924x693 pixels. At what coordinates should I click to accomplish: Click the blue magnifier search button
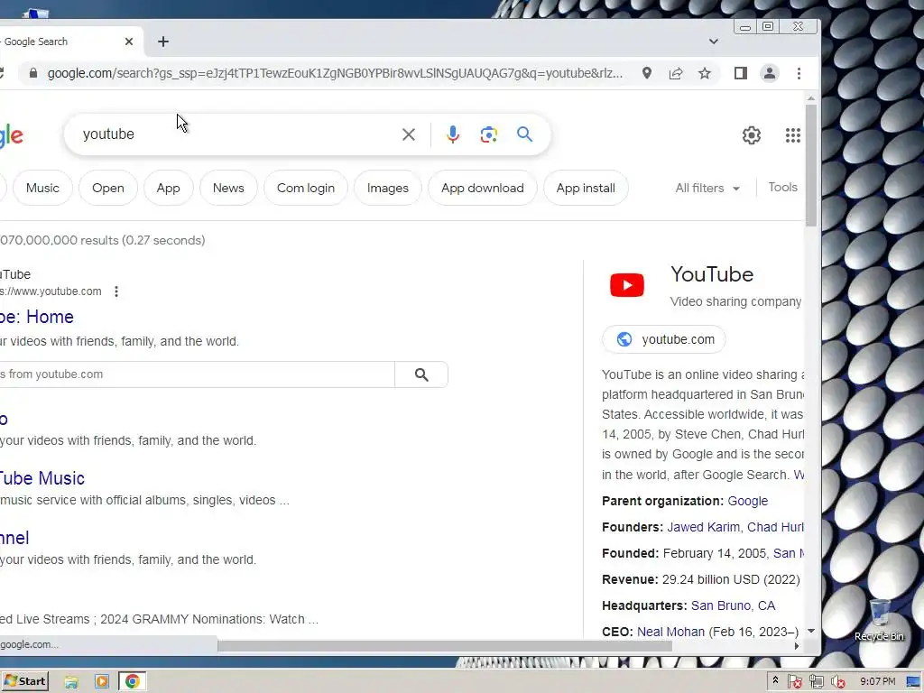[x=524, y=134]
